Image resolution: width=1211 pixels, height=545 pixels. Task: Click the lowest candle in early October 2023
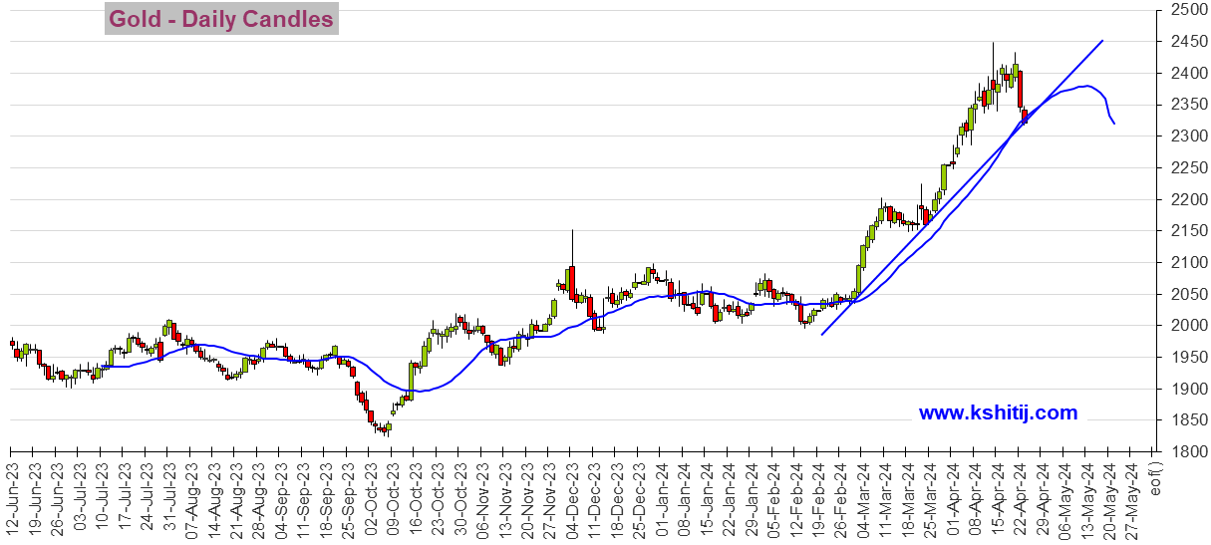coord(387,429)
